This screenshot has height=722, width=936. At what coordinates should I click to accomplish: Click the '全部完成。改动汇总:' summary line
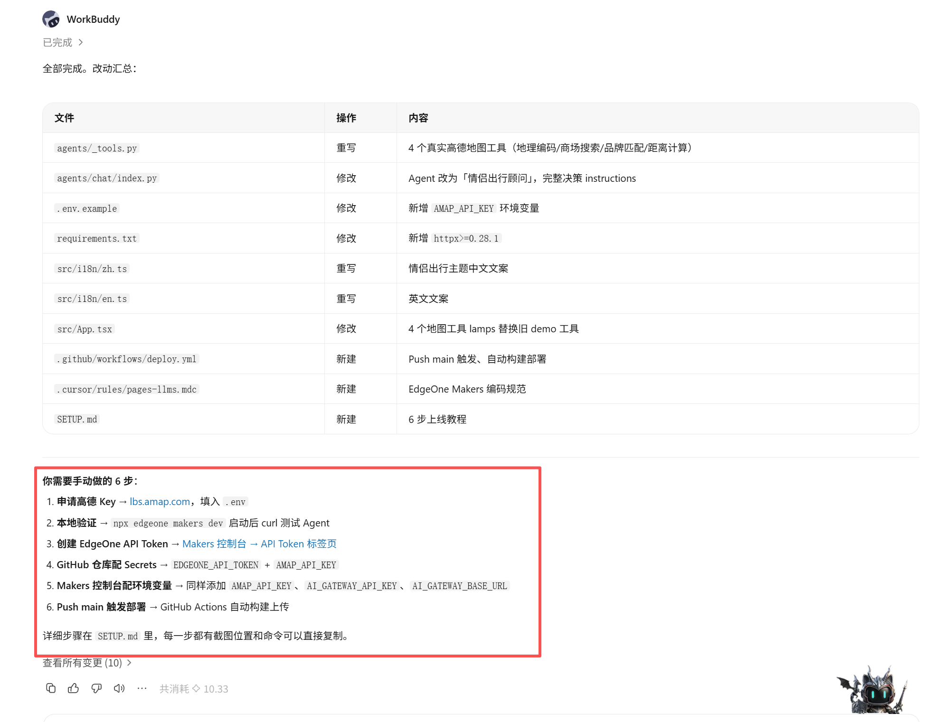point(90,69)
